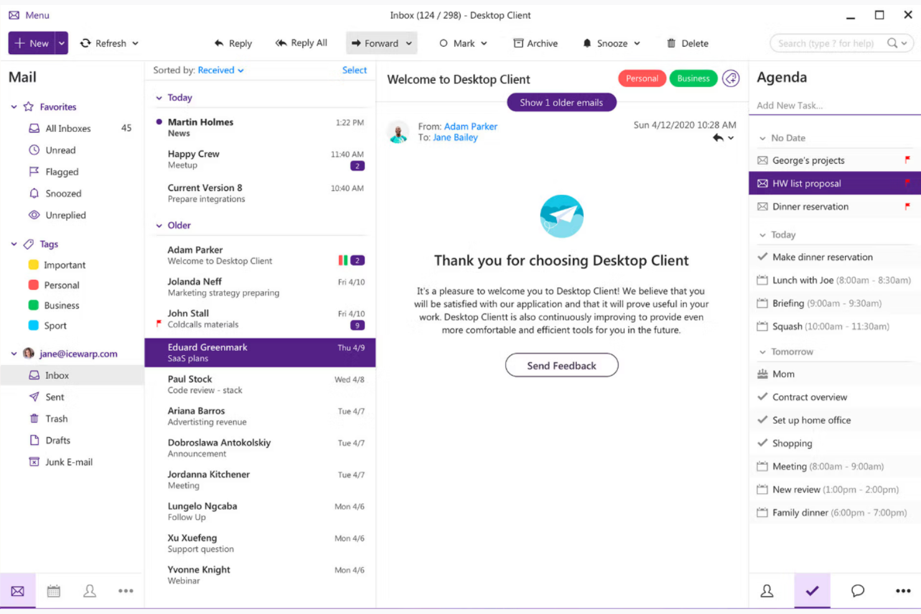
Task: Click the Refresh toolbar button
Action: pos(103,43)
